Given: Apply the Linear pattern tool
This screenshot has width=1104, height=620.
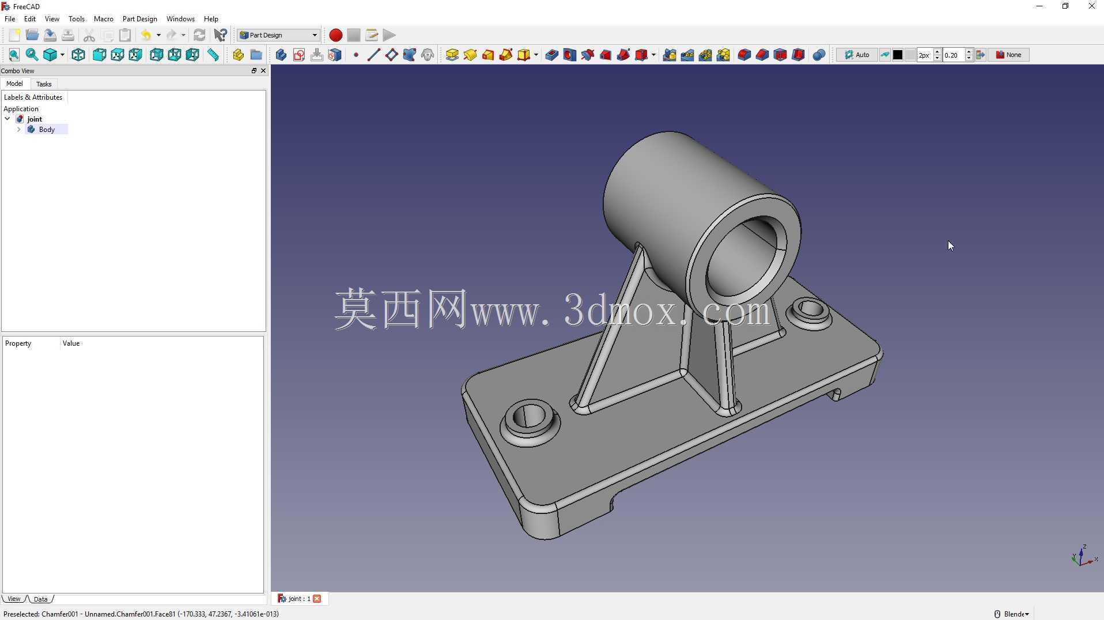Looking at the screenshot, I should click(687, 55).
